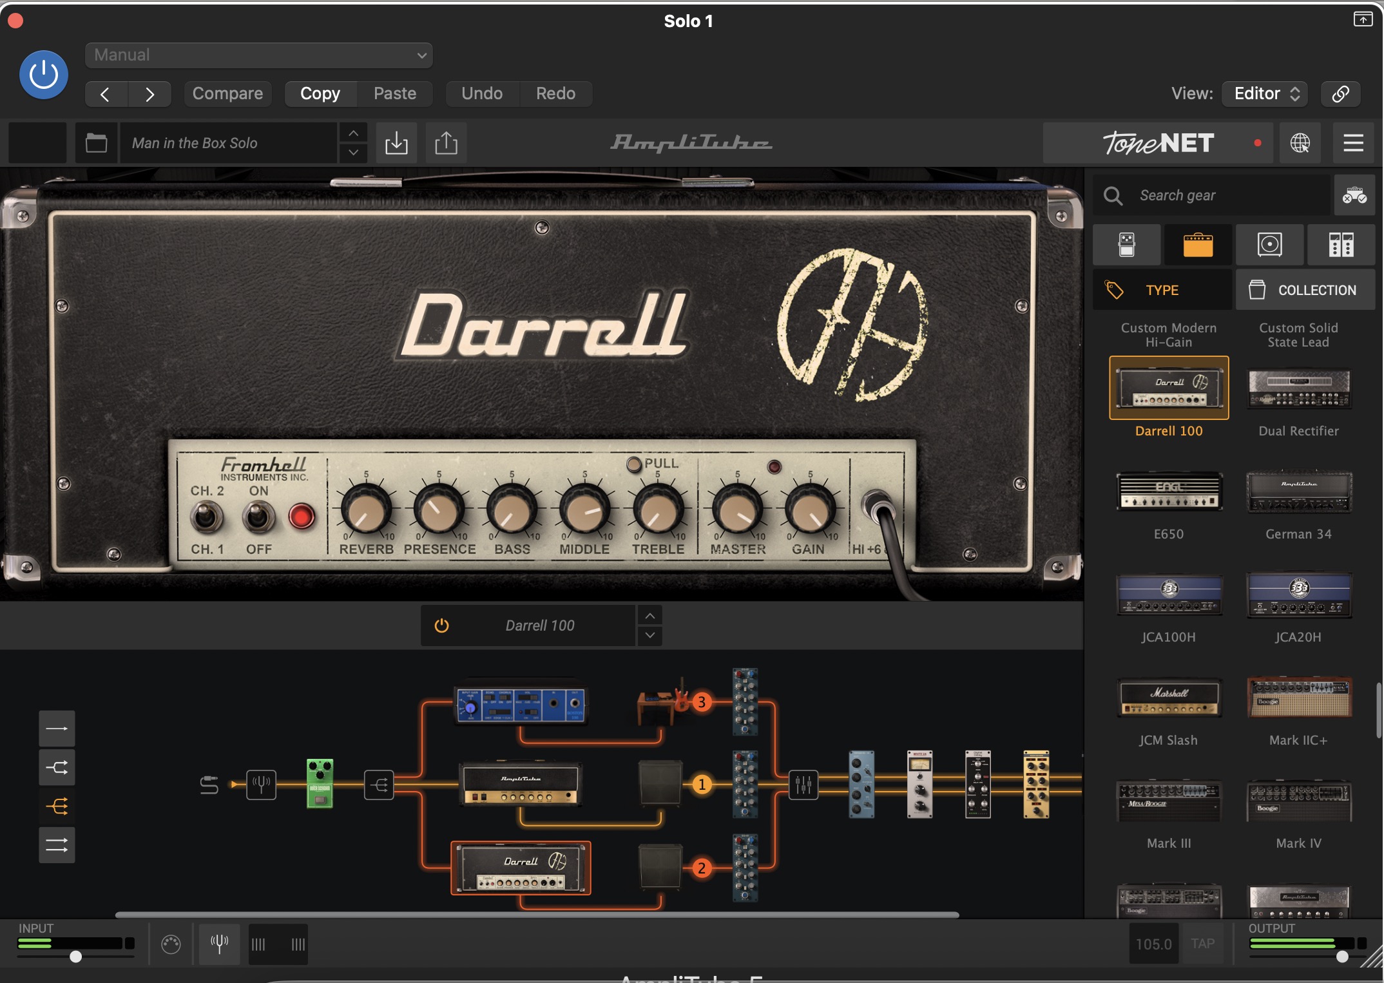Click the MASTER knob

tap(737, 510)
